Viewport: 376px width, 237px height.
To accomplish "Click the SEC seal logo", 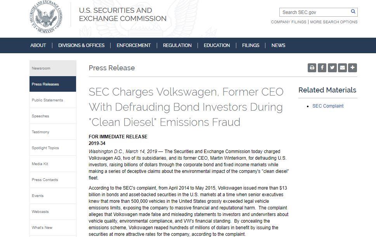I will point(46,17).
